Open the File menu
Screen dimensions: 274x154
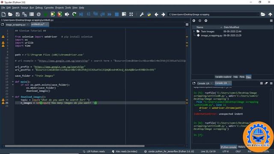coord(3,8)
